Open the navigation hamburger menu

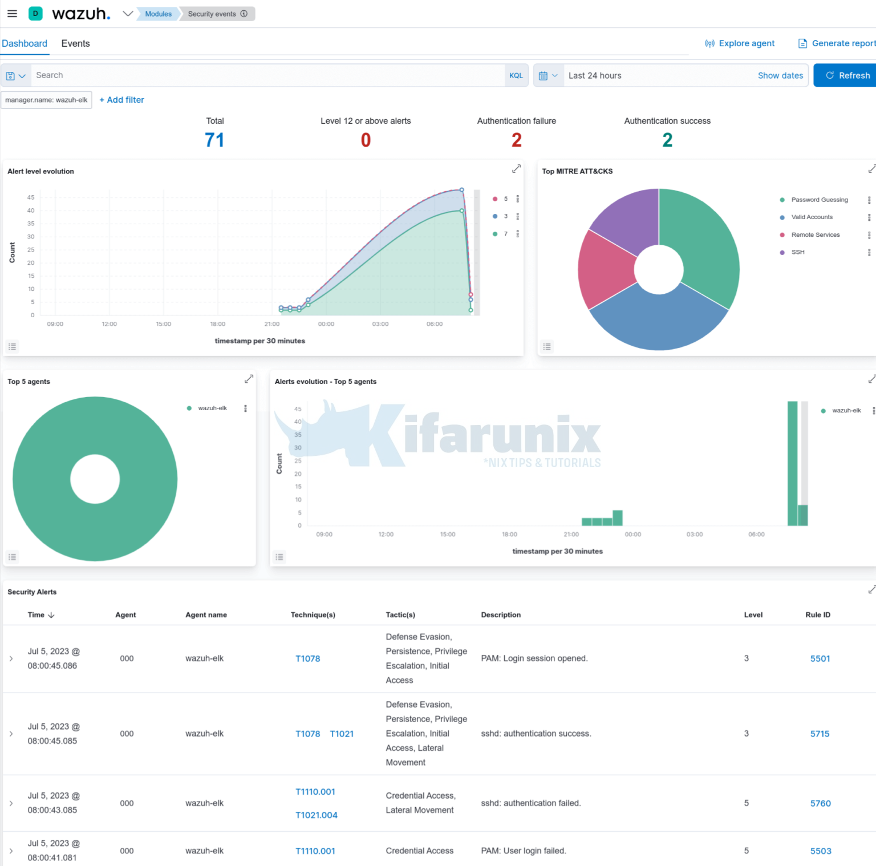[x=12, y=14]
